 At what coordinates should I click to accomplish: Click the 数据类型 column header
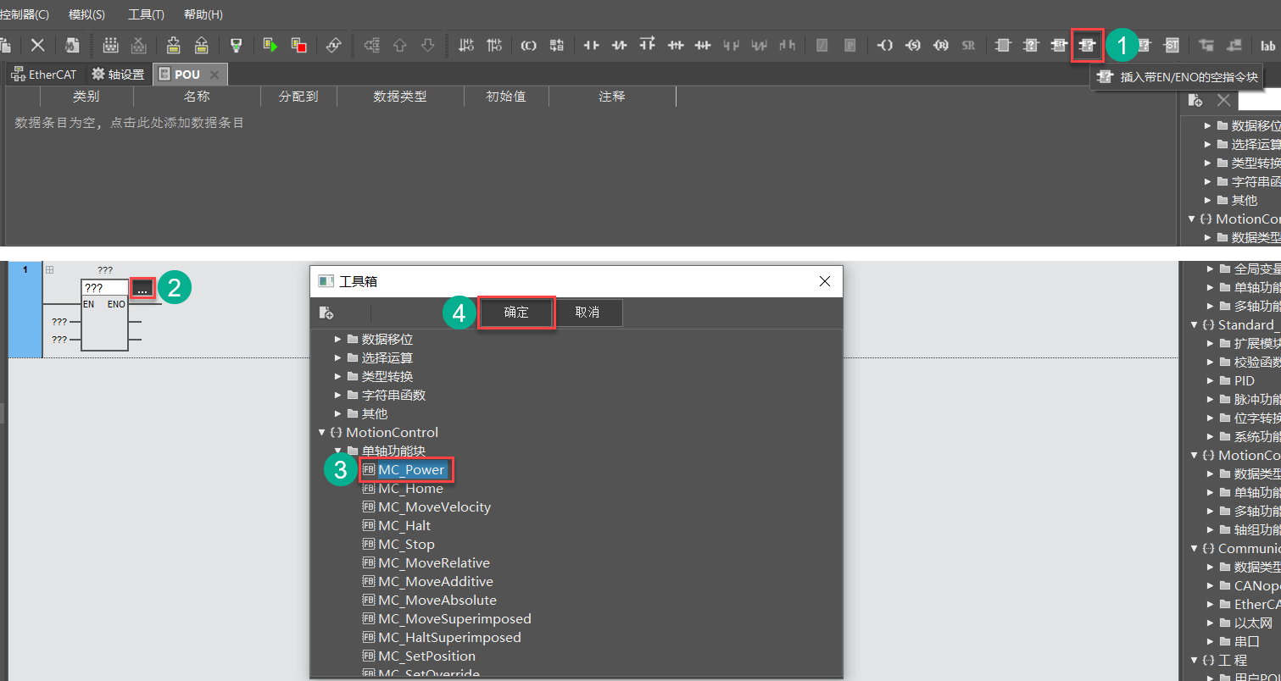tap(400, 97)
